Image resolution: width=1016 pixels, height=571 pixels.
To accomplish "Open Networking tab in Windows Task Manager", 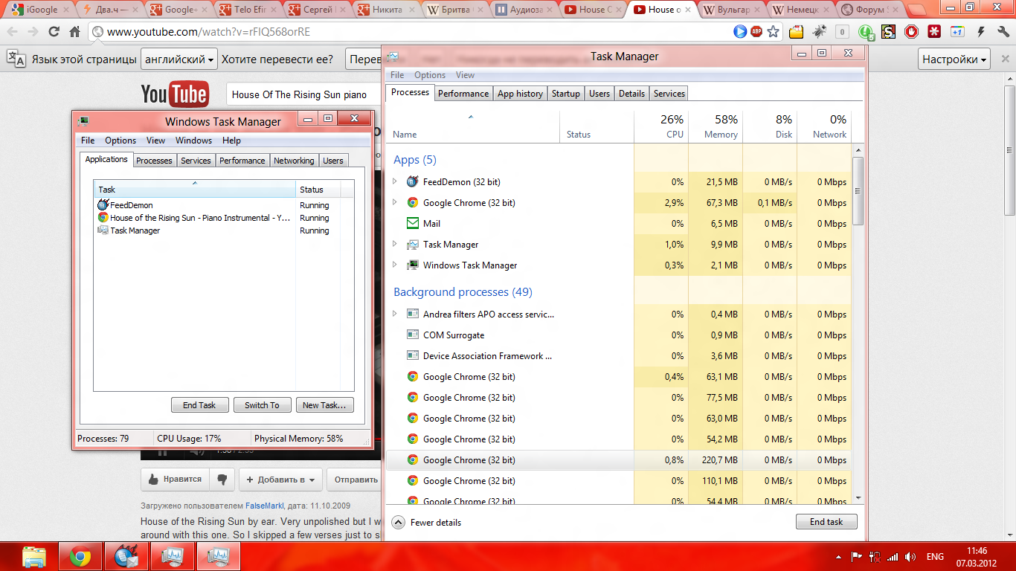I will [x=294, y=161].
